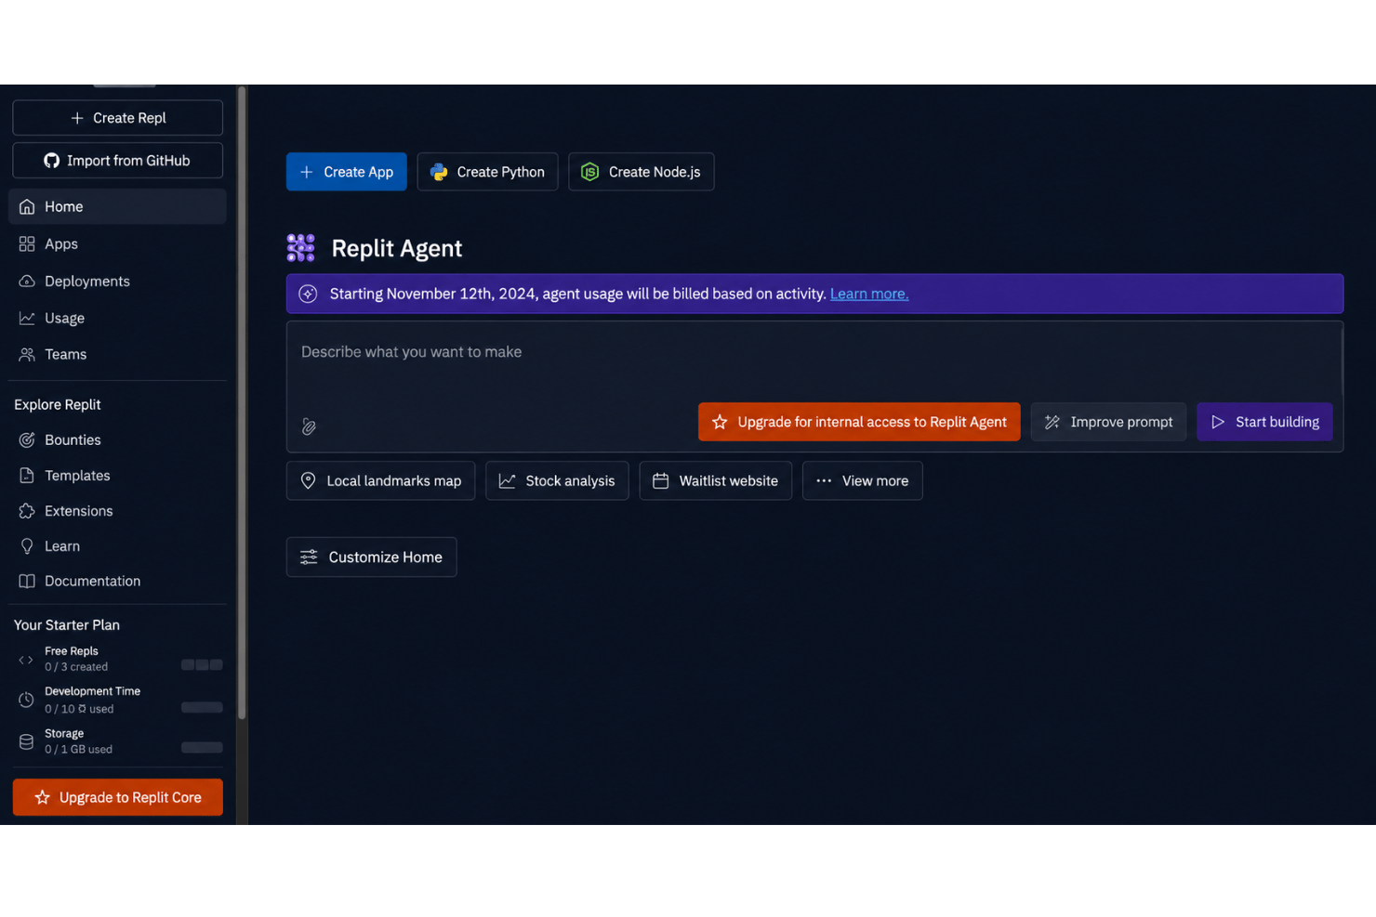This screenshot has width=1376, height=917.
Task: Open the Teams page
Action: [117, 354]
